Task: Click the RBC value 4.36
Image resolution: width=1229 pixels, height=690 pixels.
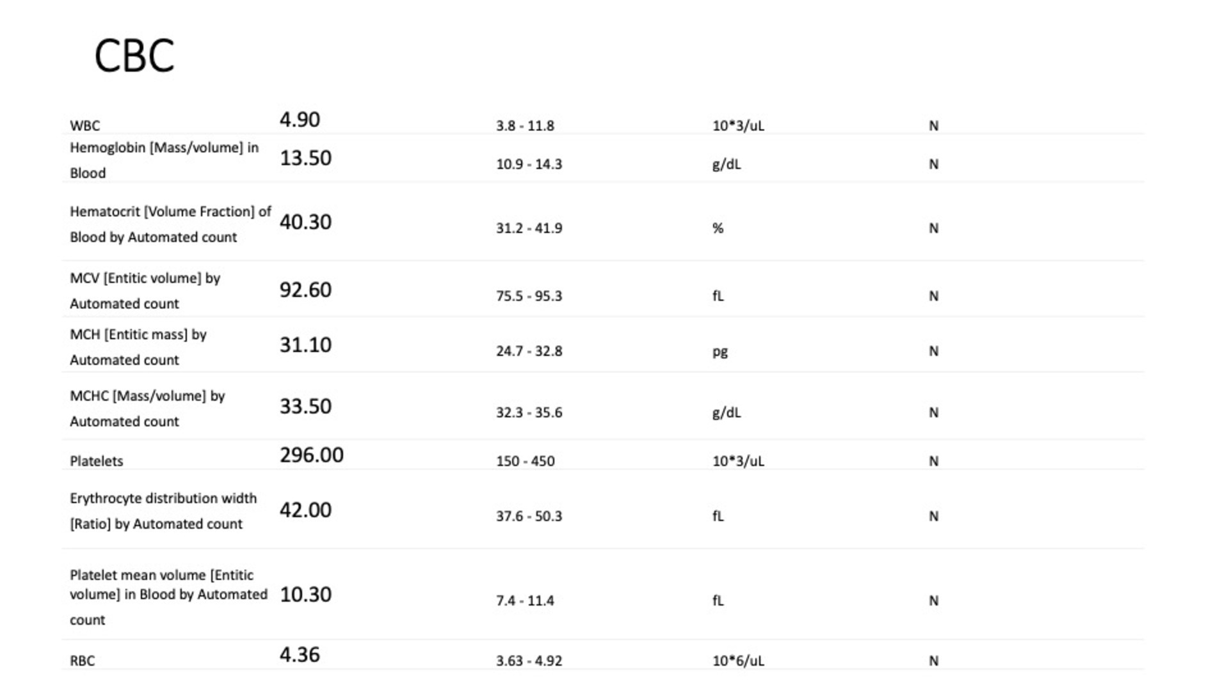Action: point(300,654)
